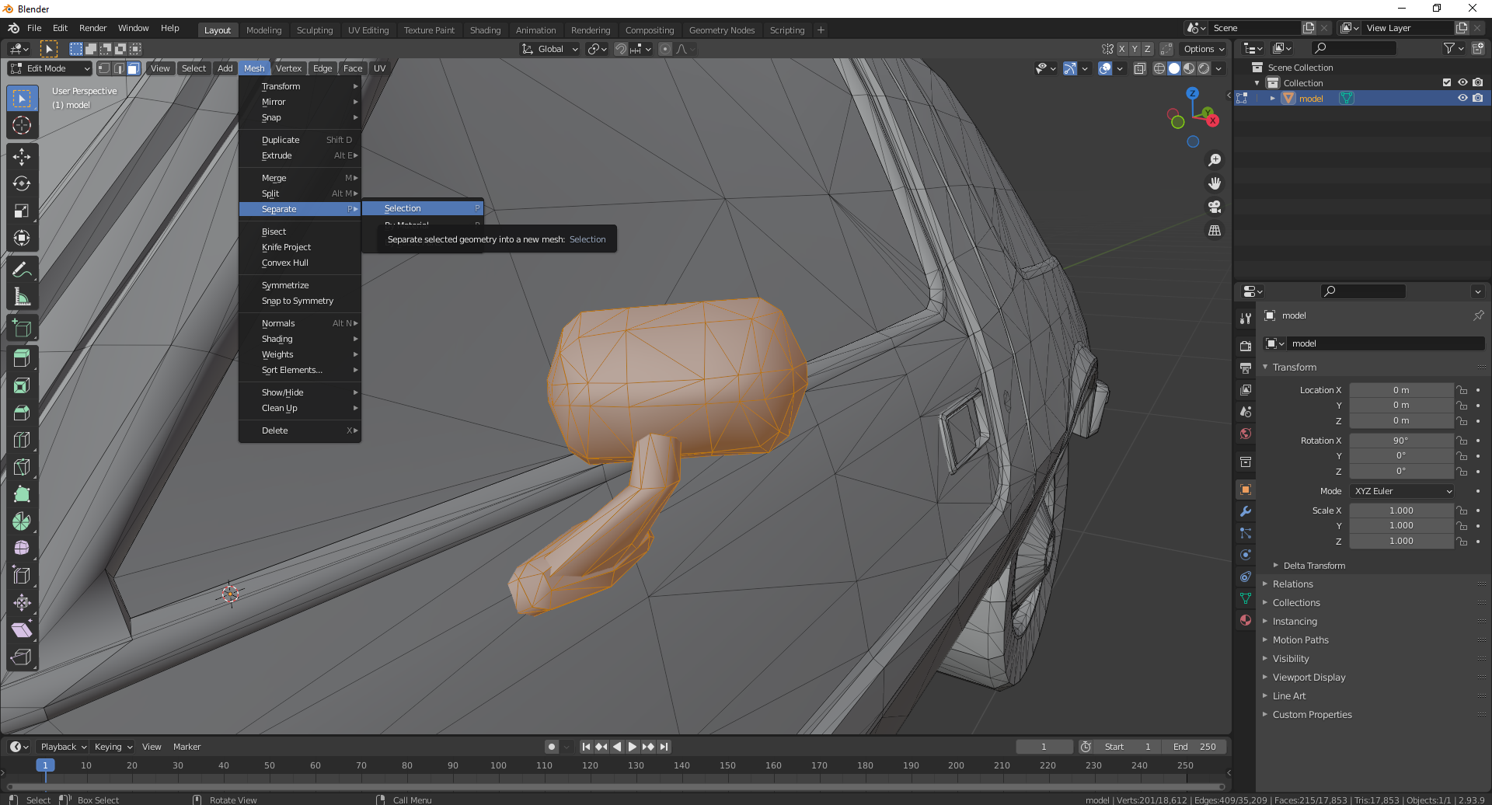Select the Move tool in toolbar
This screenshot has width=1492, height=805.
pos(22,157)
